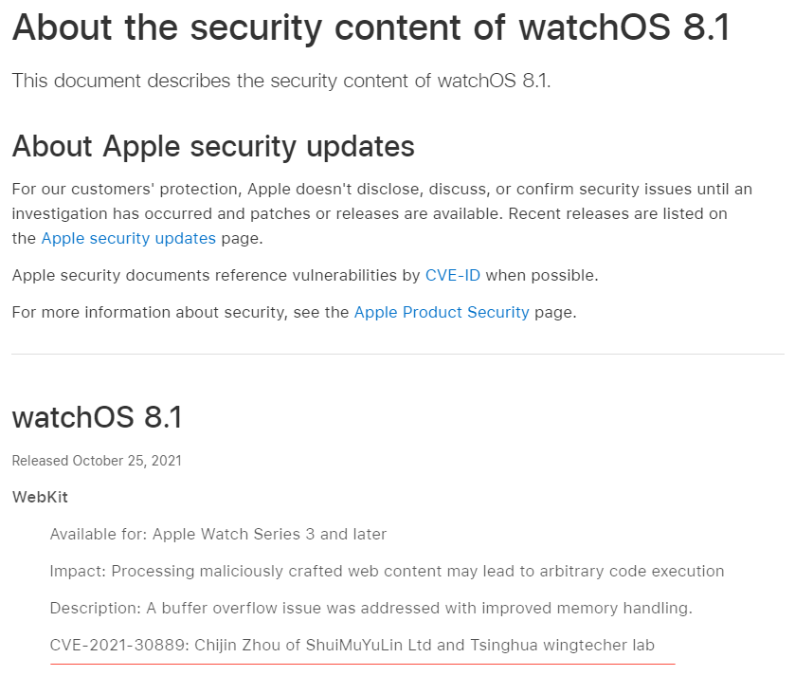795x694 pixels.
Task: Click the Description line about buffer overflow
Action: click(x=371, y=609)
